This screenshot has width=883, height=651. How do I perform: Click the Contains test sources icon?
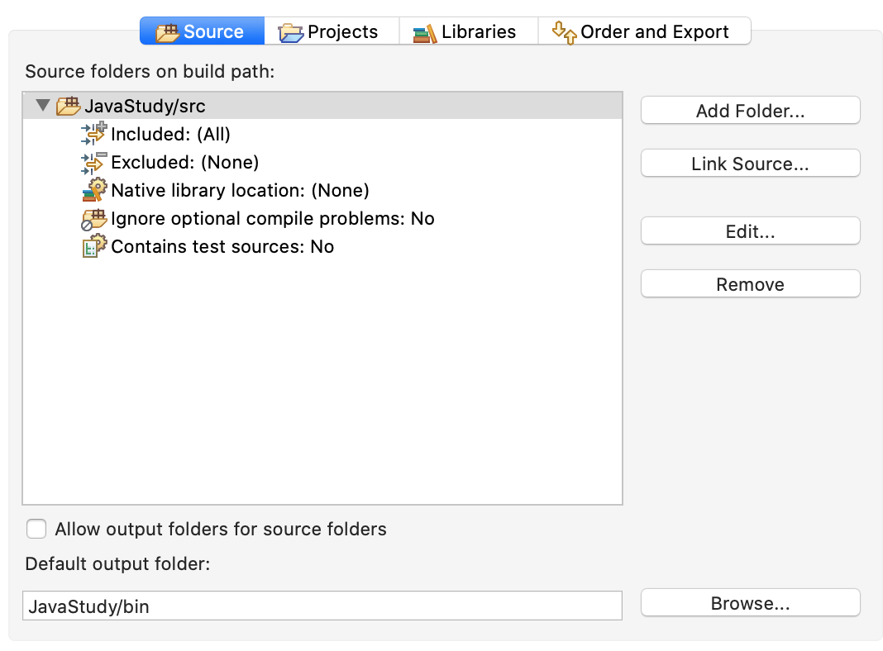pos(95,246)
